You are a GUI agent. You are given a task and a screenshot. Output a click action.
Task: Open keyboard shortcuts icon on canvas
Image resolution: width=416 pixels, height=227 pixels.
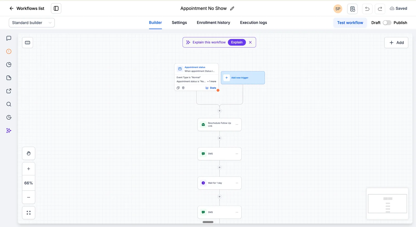(x=28, y=43)
